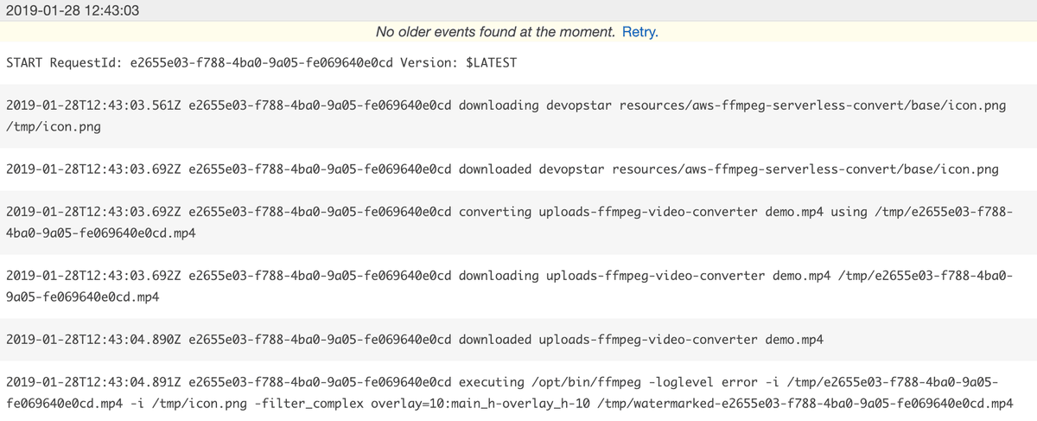
Task: Click the Retry link
Action: (639, 32)
